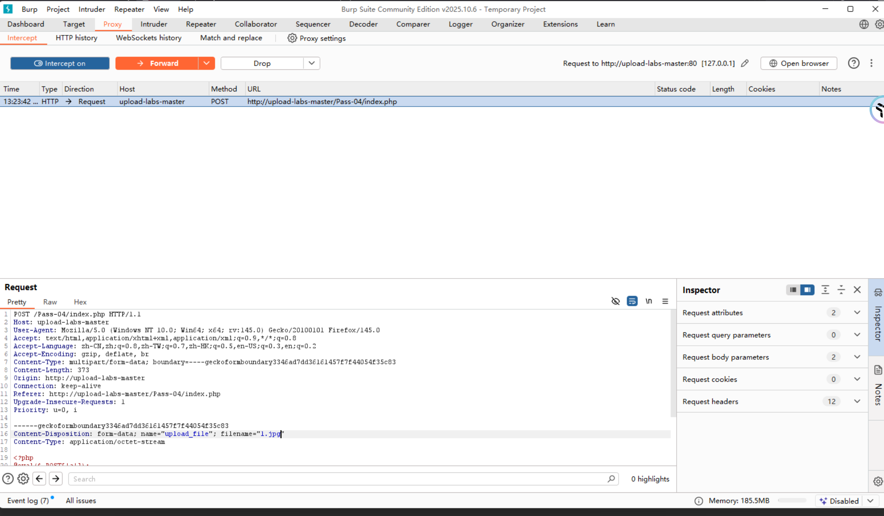
Task: Close the Inspector panel
Action: coord(857,290)
